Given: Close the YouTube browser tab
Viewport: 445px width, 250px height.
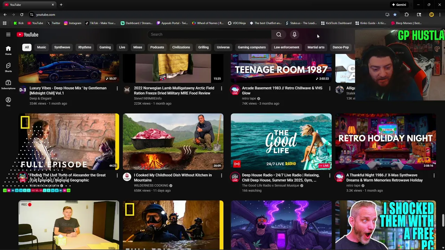Looking at the screenshot, I should click(53, 5).
